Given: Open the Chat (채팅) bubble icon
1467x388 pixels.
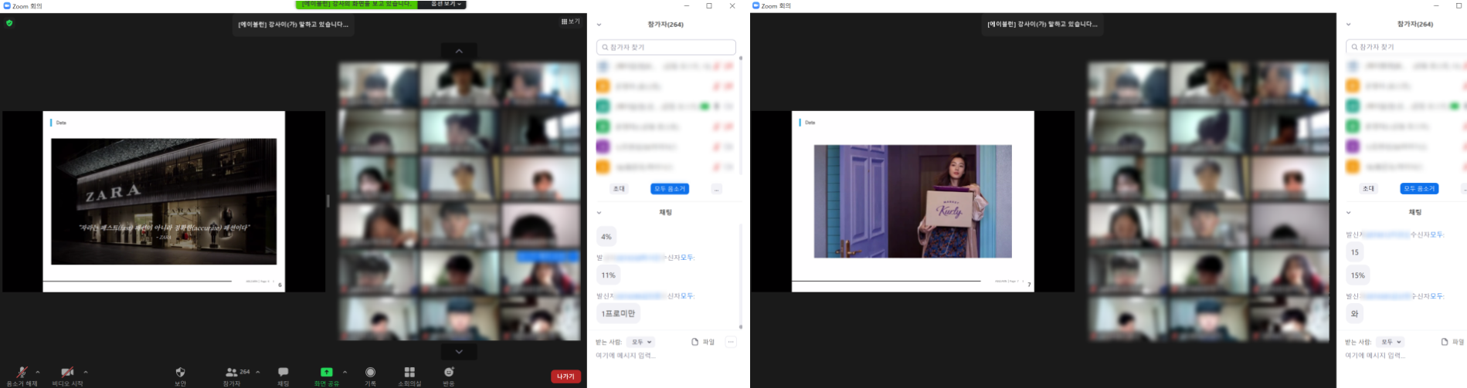Looking at the screenshot, I should tap(284, 372).
